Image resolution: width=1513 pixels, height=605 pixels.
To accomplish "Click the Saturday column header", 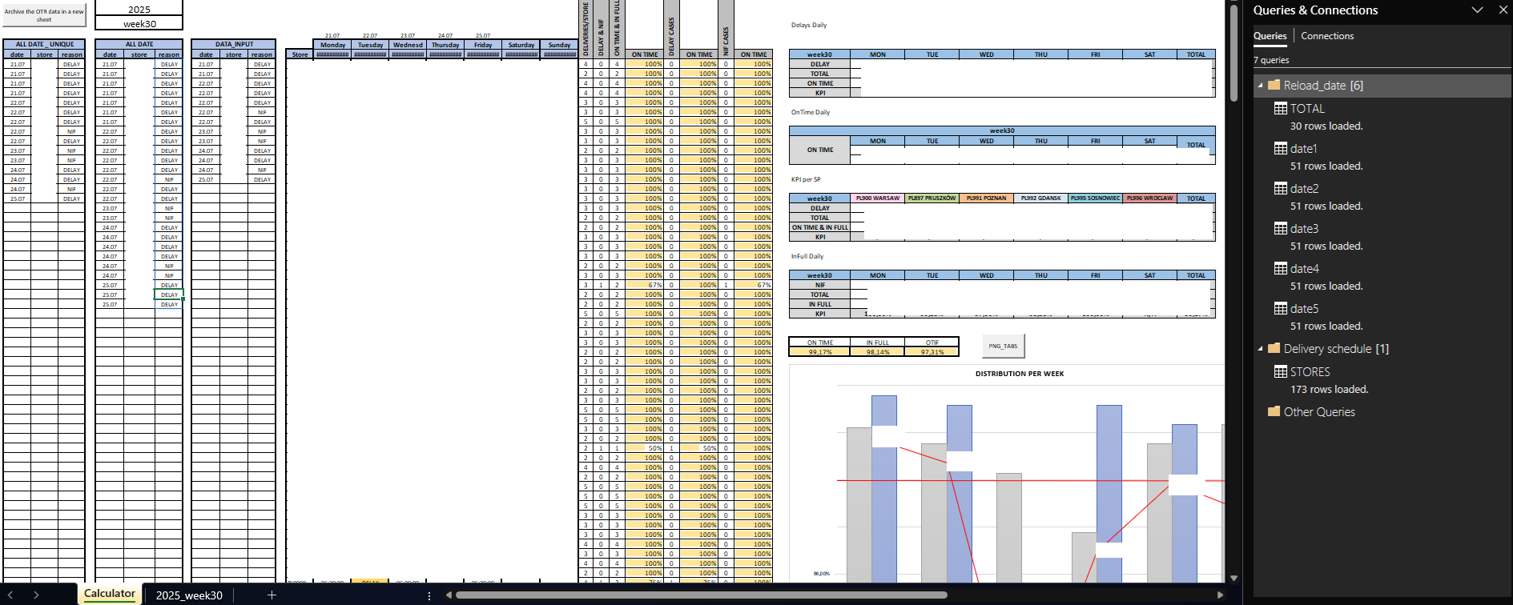I will click(521, 45).
